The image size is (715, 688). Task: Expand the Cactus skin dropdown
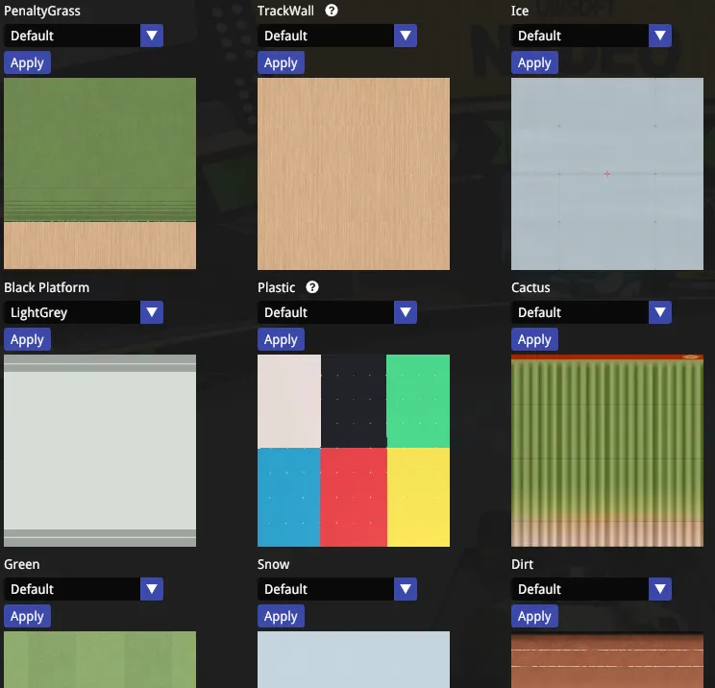[x=591, y=312]
